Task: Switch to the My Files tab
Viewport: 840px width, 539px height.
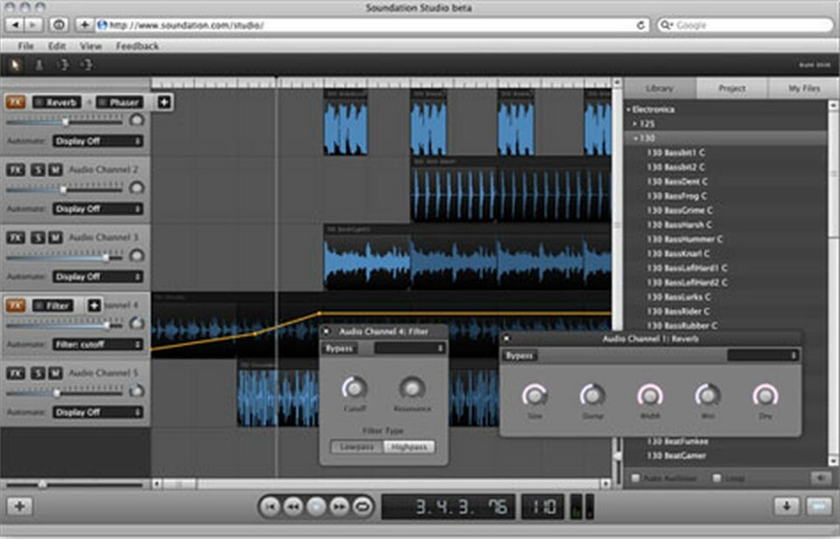Action: point(804,88)
